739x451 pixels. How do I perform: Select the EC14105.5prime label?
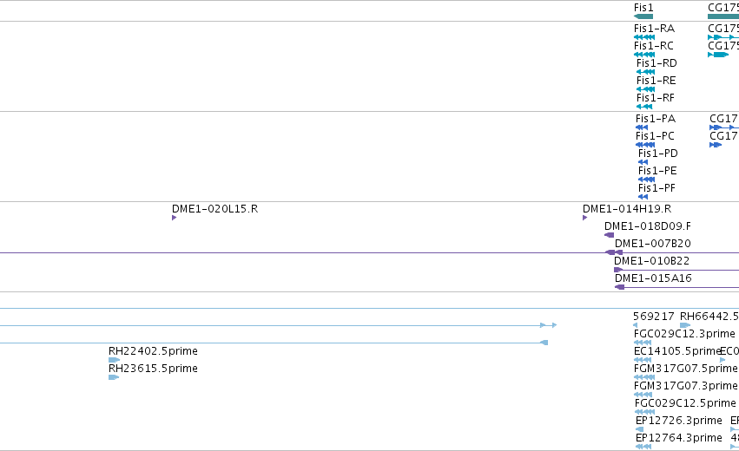click(677, 351)
